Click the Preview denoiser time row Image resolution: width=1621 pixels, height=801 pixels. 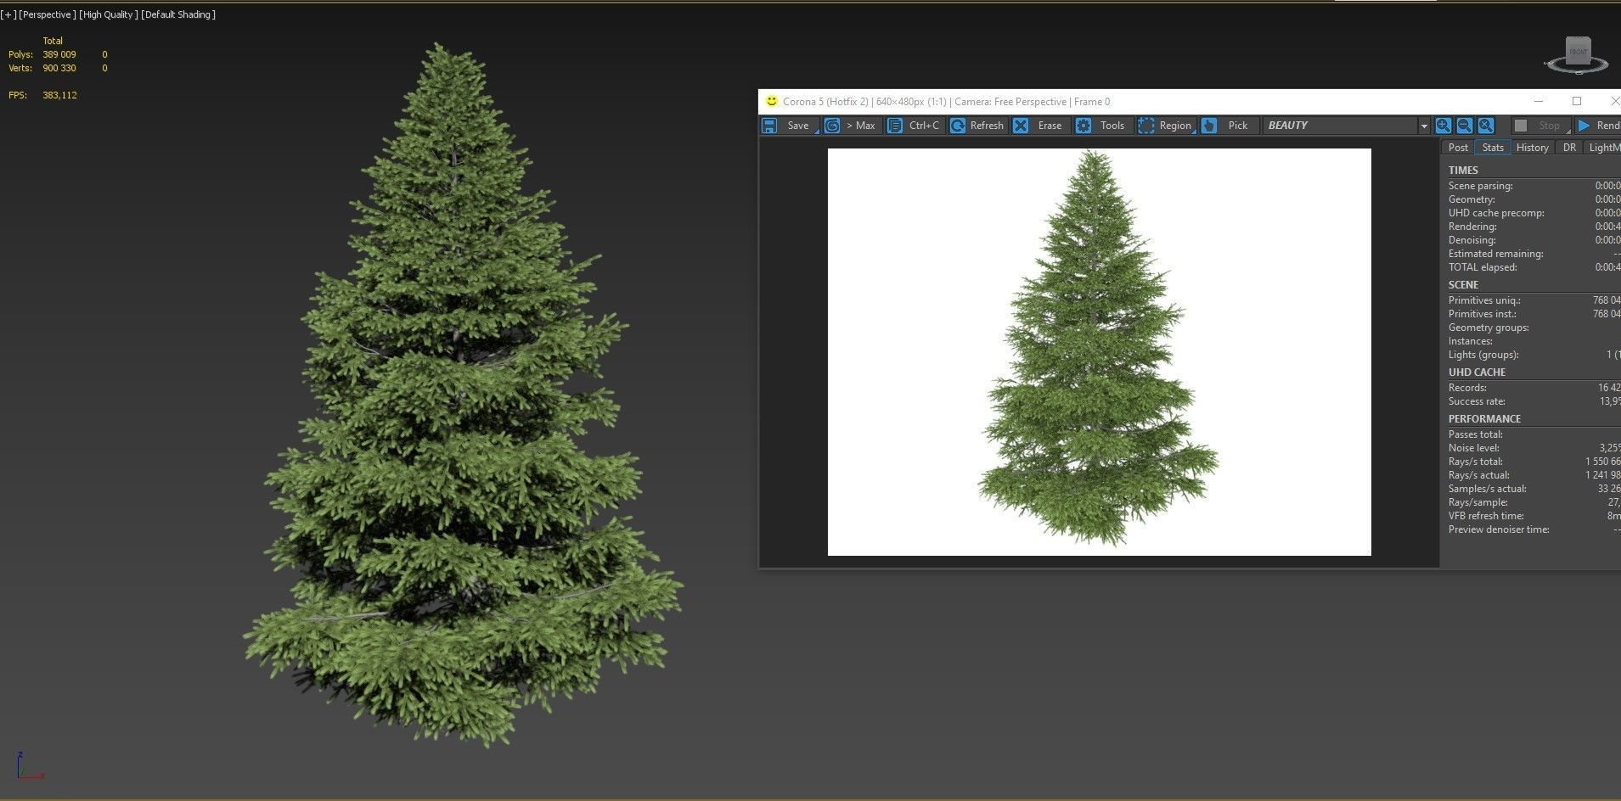1534,529
